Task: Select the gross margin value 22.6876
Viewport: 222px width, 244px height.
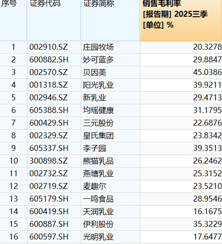Action: pos(208,123)
